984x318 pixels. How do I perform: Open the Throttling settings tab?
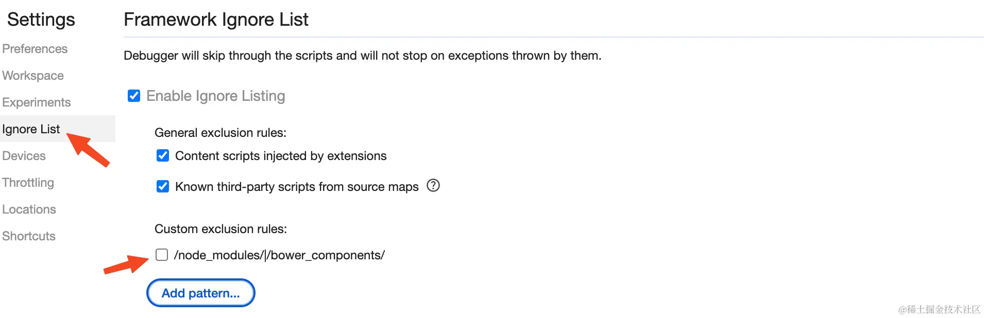pos(28,183)
